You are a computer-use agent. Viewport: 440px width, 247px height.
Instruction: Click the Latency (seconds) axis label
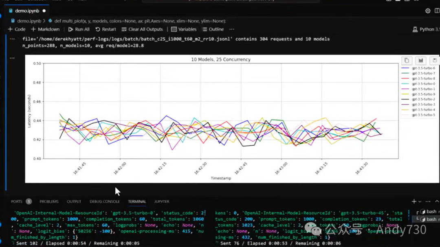click(x=29, y=111)
